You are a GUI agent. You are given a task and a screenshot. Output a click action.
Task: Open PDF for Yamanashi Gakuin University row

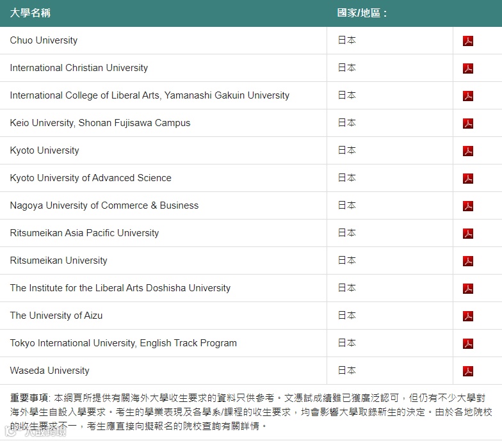coord(467,96)
